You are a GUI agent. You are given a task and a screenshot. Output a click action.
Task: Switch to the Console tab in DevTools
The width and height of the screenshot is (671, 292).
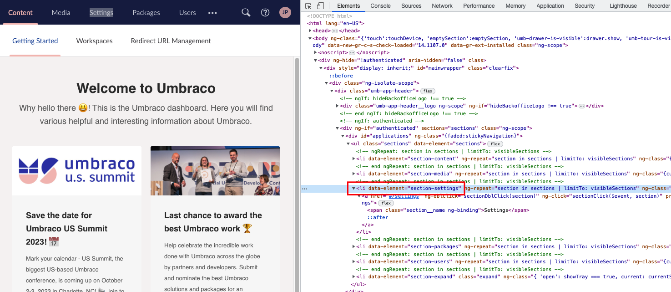coord(380,6)
